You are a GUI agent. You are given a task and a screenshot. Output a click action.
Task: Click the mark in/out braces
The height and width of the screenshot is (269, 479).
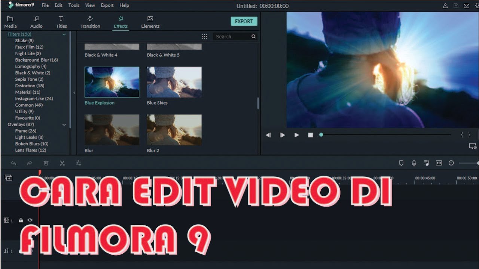(x=466, y=134)
